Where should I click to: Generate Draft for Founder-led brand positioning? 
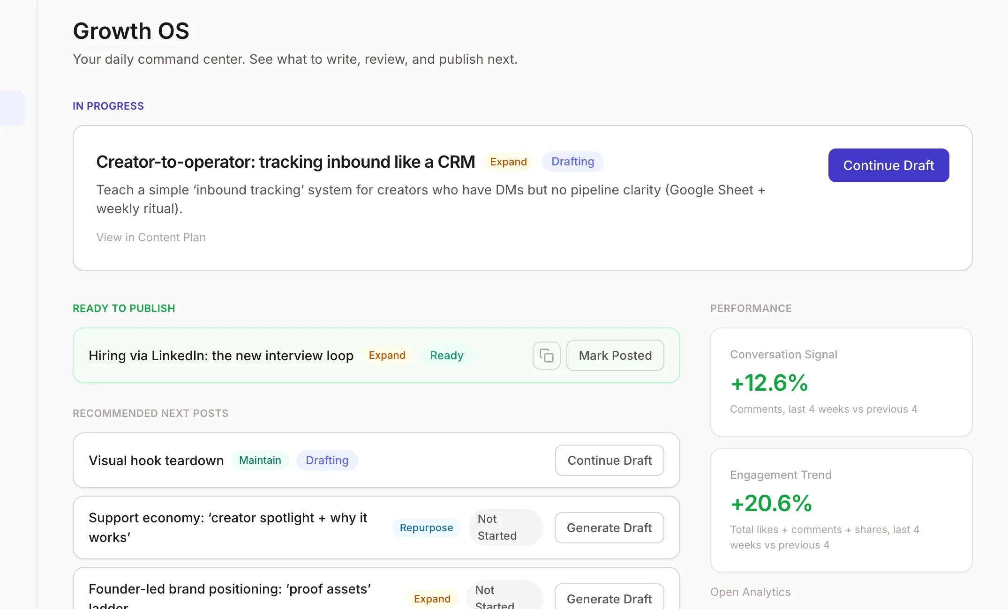pos(609,598)
